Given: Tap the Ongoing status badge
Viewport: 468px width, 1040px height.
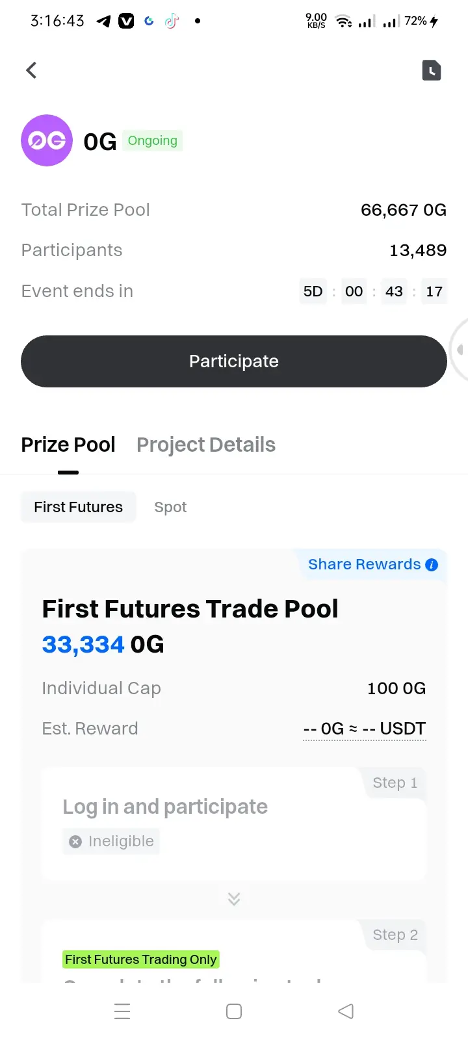Looking at the screenshot, I should [153, 141].
